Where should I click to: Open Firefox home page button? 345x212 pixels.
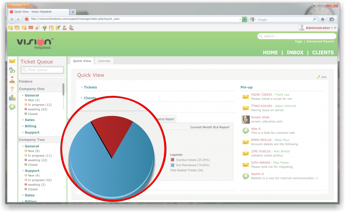(x=322, y=20)
